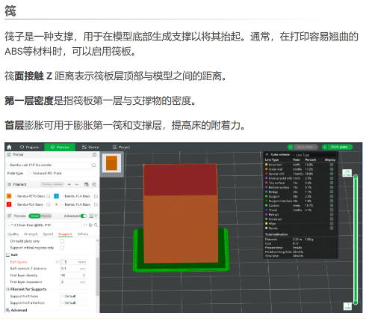Toggle Seams display checkbox
This screenshot has width=366, height=319.
(x=332, y=228)
